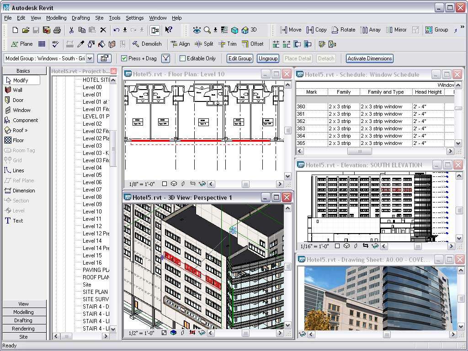Click the Ungroup button

pos(268,58)
